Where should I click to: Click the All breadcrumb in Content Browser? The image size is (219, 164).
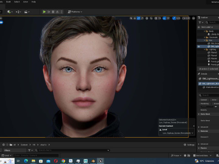(x=15, y=145)
